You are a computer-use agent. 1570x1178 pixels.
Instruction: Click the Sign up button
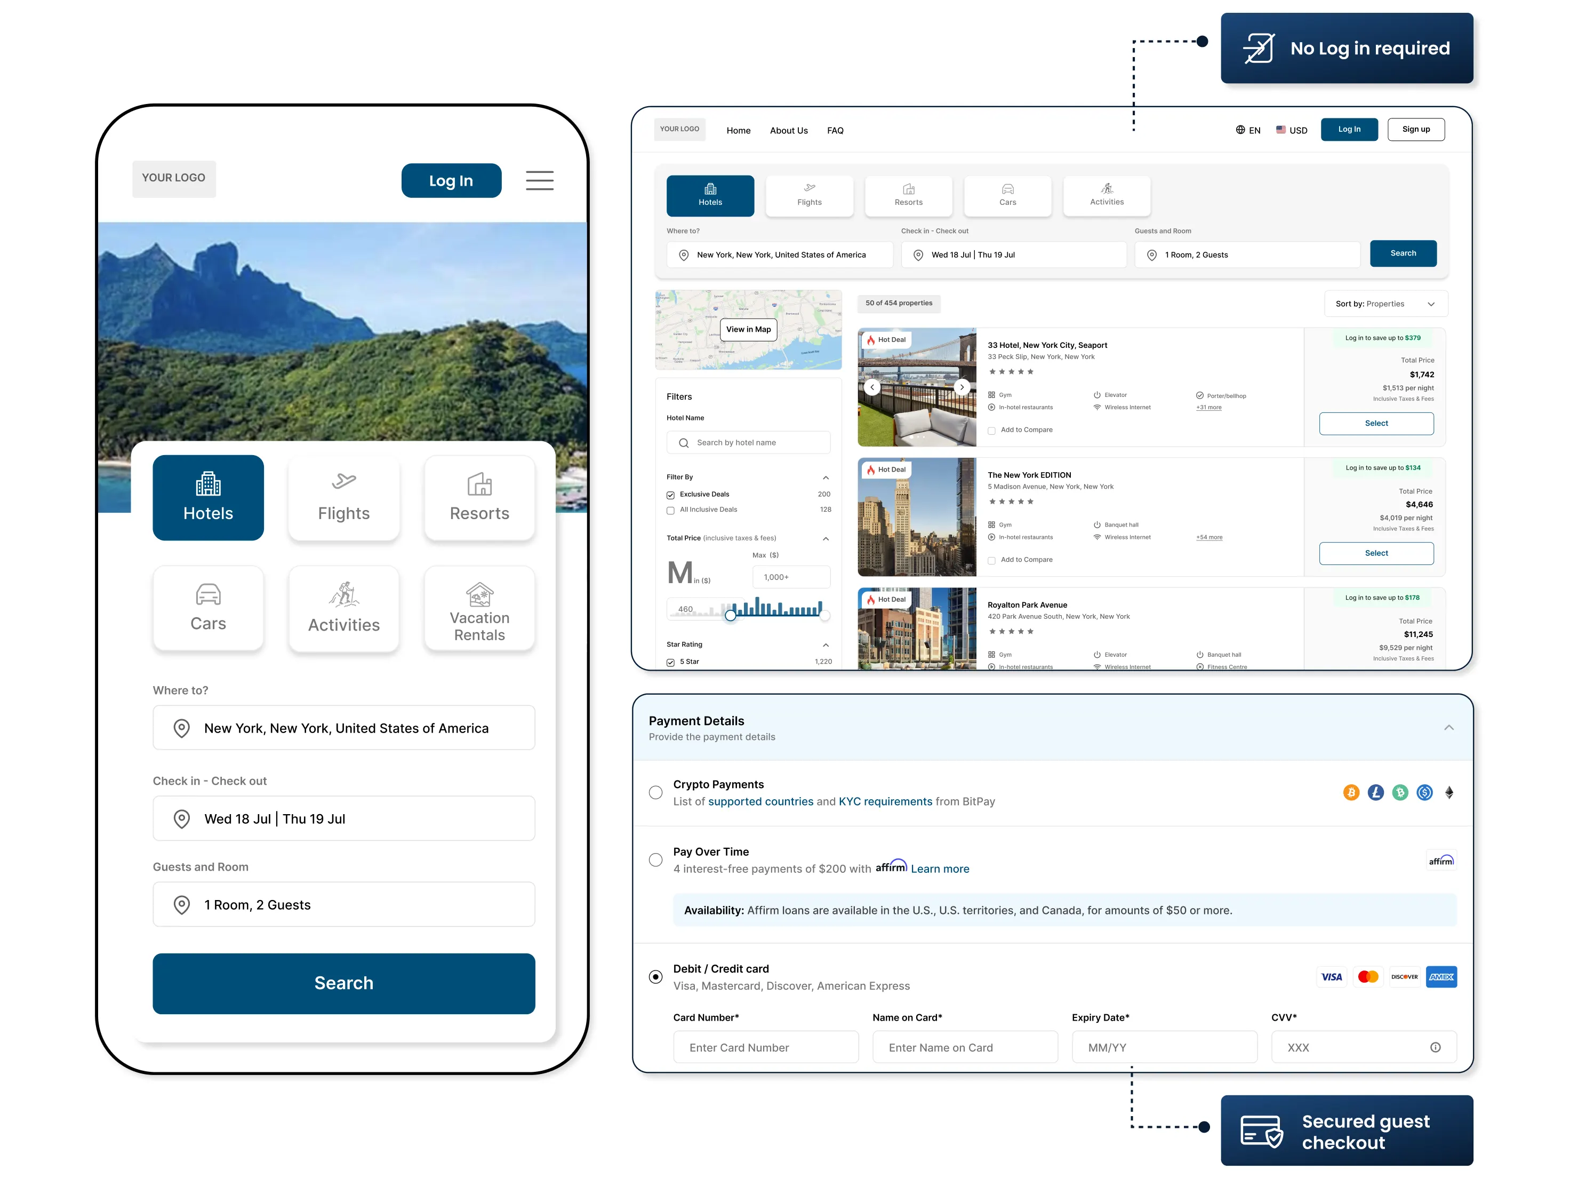[x=1416, y=130]
